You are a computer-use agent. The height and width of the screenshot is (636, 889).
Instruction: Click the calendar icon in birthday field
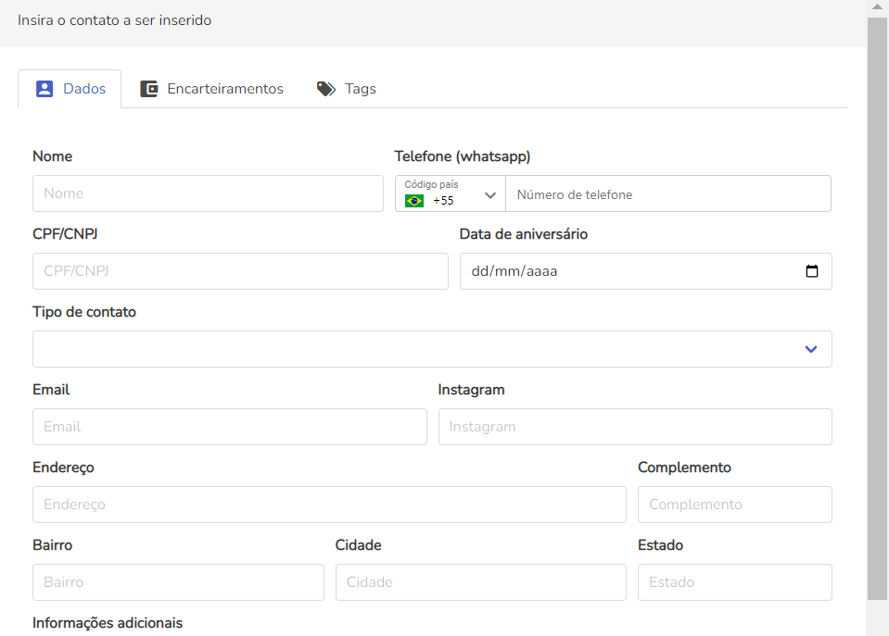pyautogui.click(x=812, y=272)
